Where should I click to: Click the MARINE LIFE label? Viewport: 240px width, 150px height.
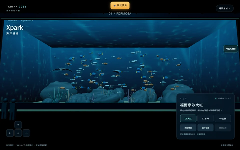224,98
